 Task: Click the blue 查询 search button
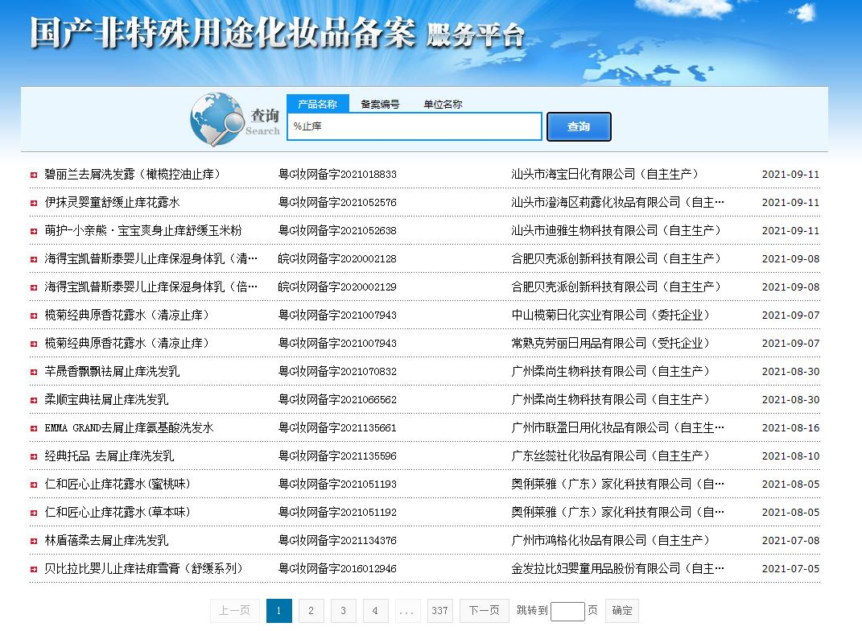pos(579,126)
